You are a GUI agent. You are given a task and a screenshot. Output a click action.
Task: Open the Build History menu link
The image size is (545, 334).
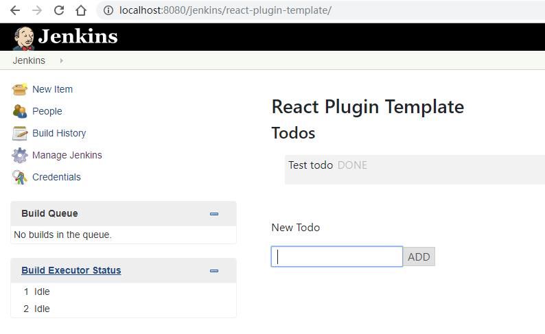[x=59, y=133]
